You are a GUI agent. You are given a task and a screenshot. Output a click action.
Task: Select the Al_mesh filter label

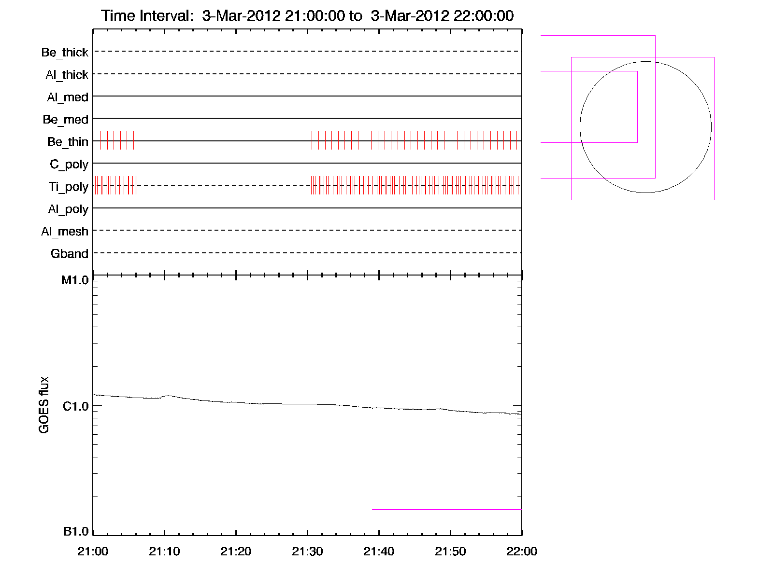pos(65,232)
